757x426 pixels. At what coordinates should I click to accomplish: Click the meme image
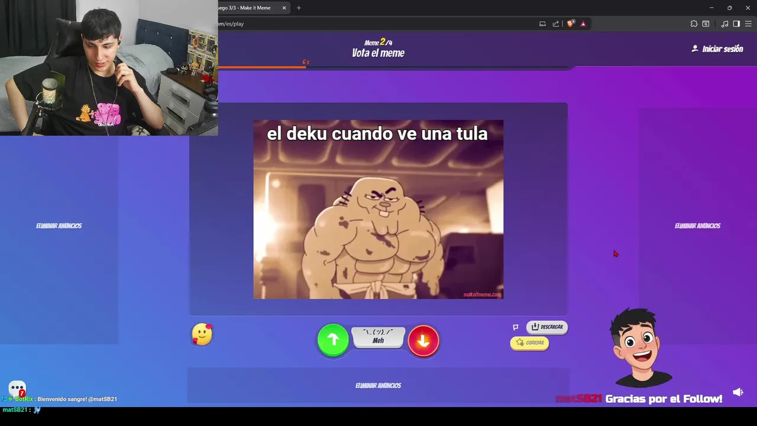coord(378,209)
